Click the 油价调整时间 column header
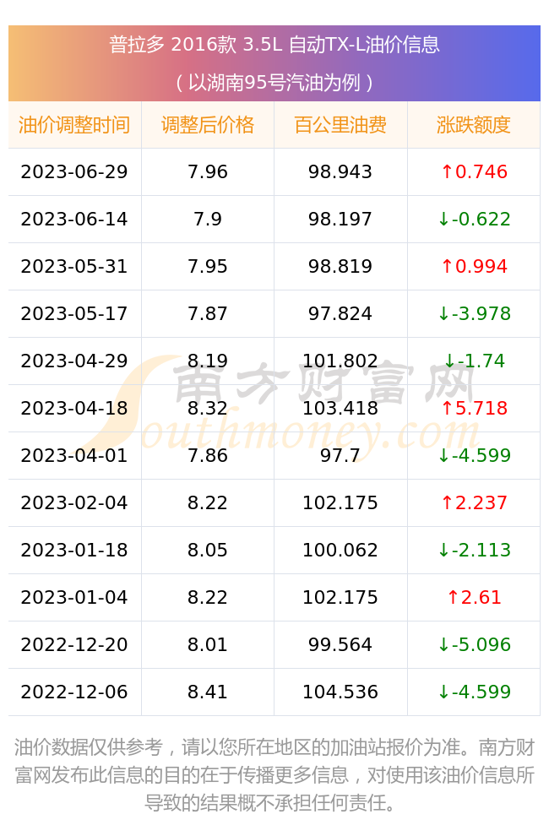 [x=74, y=125]
